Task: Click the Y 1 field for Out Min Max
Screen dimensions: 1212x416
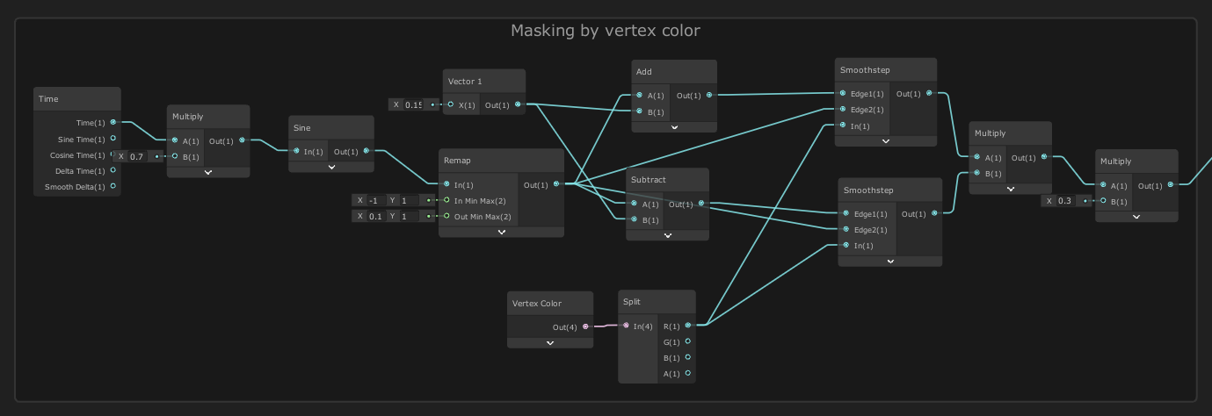Action: [x=410, y=216]
